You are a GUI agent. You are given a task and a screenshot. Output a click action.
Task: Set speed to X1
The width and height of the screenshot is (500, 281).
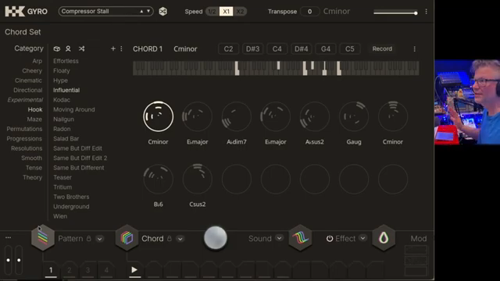point(226,12)
